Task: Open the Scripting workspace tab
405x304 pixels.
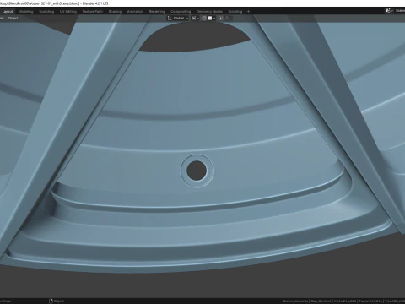Action: pyautogui.click(x=235, y=12)
